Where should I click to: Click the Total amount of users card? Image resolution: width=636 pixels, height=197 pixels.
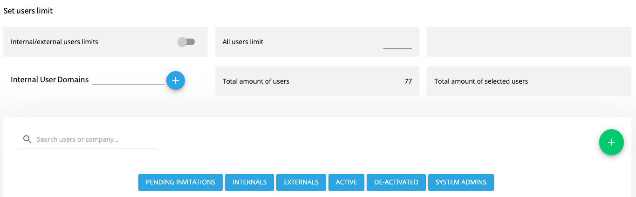[x=317, y=81]
